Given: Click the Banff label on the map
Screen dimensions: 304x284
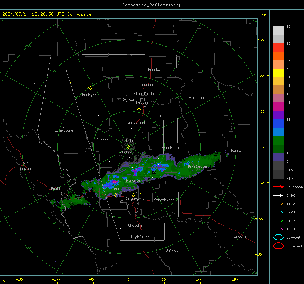Looking at the screenshot, I should click(x=56, y=188).
